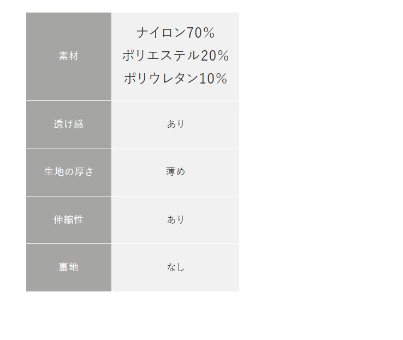The width and height of the screenshot is (403, 340).
Task: Click the blank white area right of the table
Action: pos(321,153)
